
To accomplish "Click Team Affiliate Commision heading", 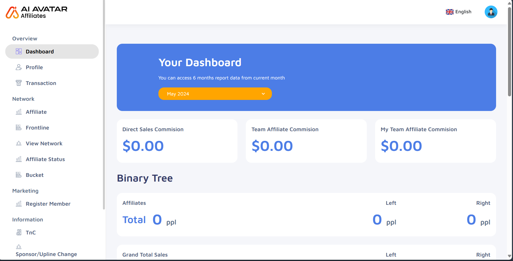I will click(x=285, y=129).
